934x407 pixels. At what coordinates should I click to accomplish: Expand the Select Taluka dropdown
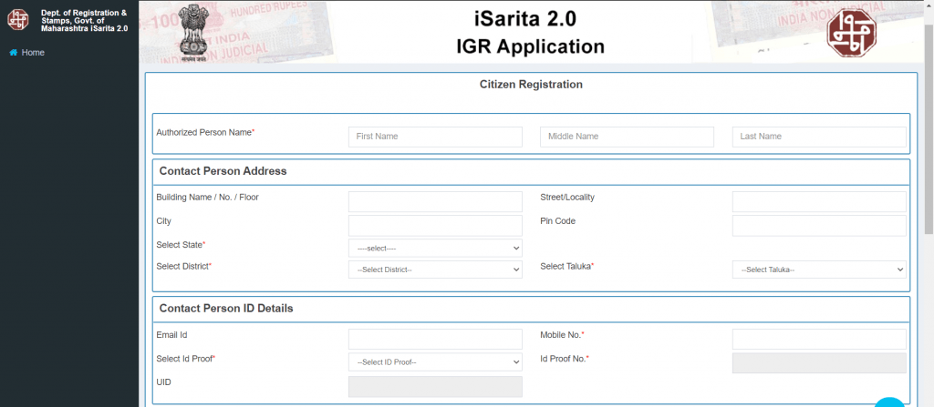(x=818, y=270)
